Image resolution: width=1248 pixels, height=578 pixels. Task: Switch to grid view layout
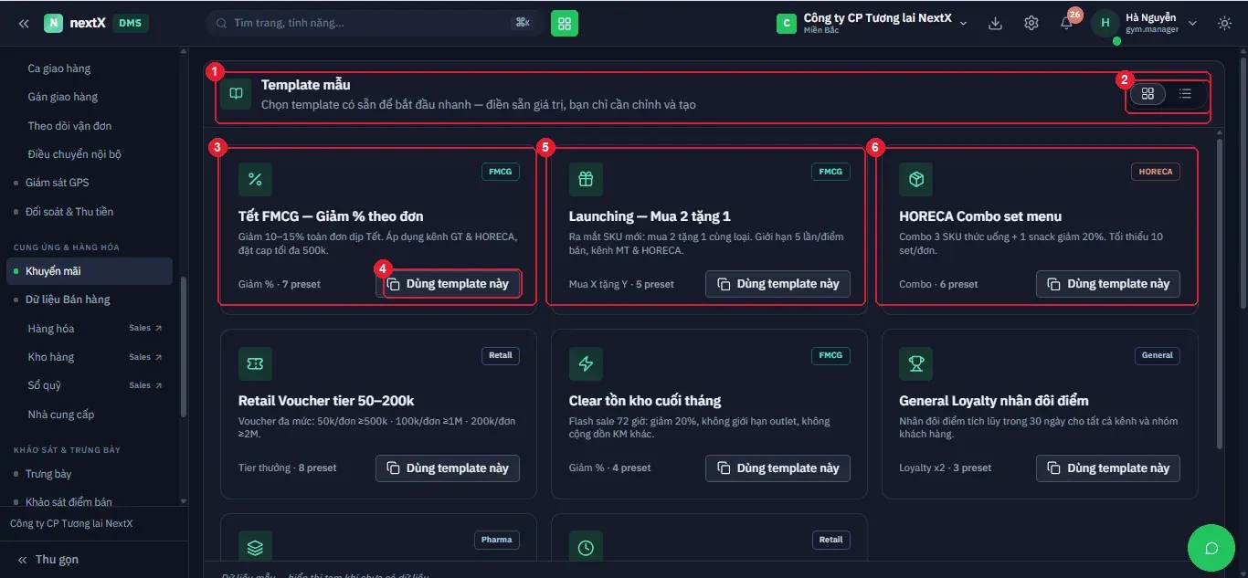[1148, 93]
